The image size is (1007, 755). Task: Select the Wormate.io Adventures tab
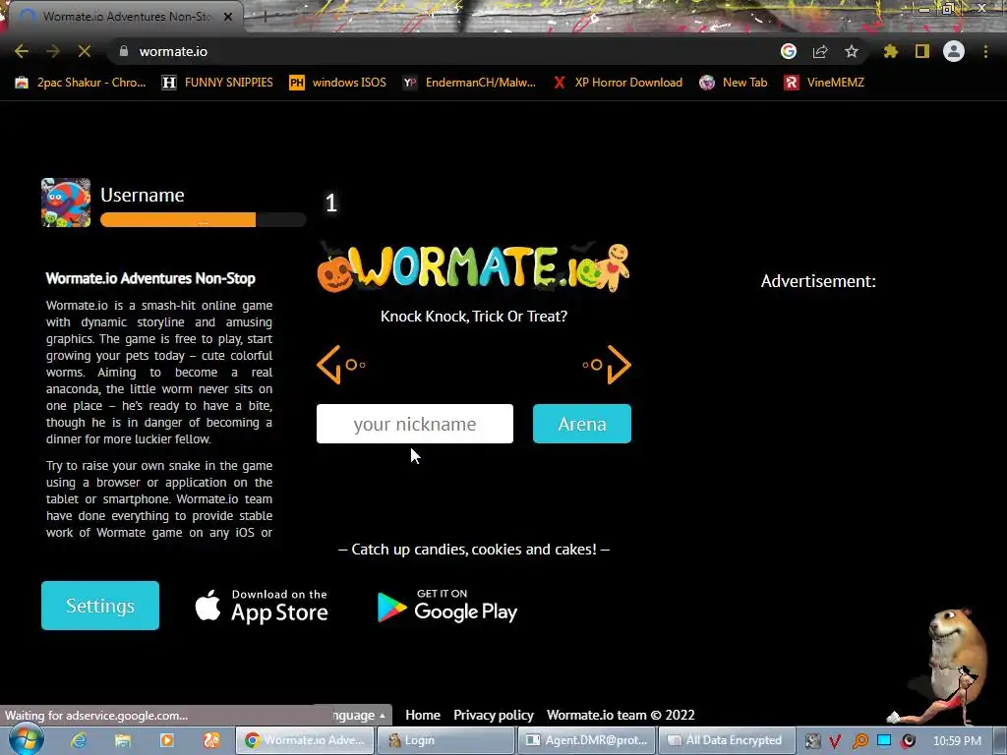[x=125, y=17]
